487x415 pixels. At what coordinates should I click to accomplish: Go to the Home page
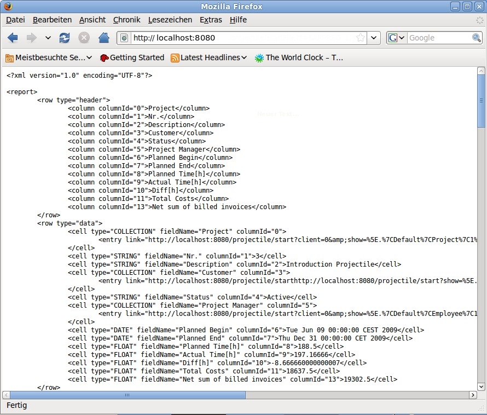(x=103, y=38)
